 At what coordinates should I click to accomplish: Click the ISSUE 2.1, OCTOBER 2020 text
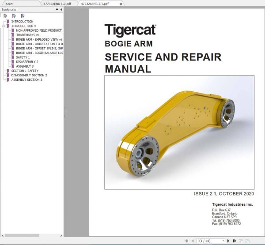(224, 194)
